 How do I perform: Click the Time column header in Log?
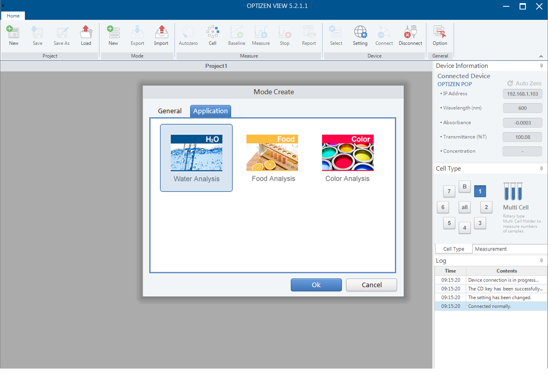(x=450, y=271)
